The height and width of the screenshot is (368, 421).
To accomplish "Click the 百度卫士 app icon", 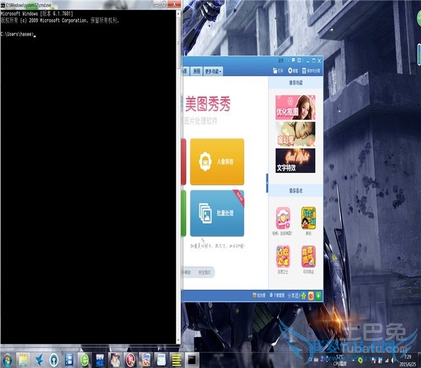I will 283,257.
